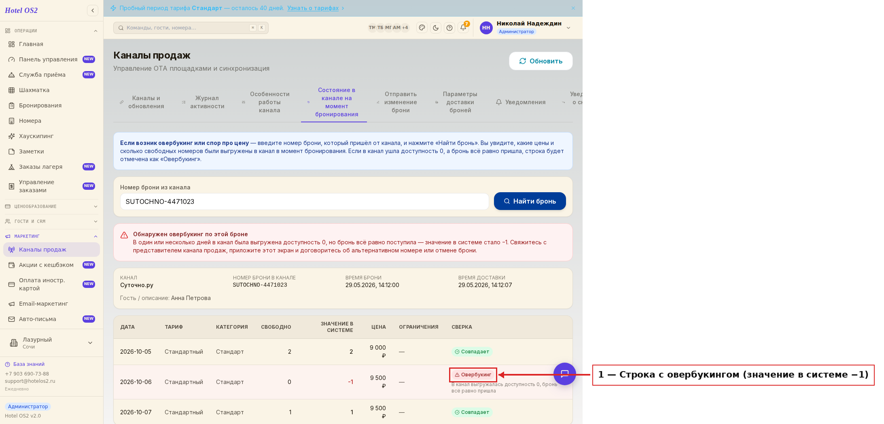Switch to Уведомления tab
Viewport: 884px width, 424px height.
(x=521, y=102)
